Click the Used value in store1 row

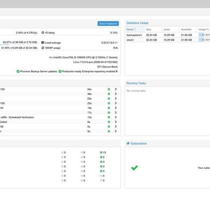coord(169,40)
